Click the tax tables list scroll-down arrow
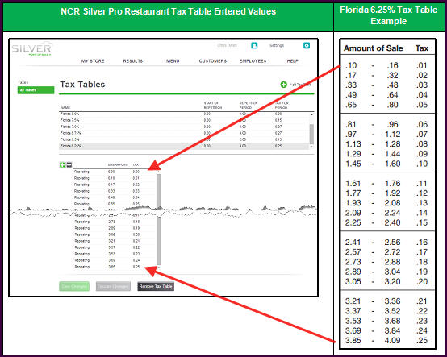The image size is (447, 357). [x=311, y=147]
